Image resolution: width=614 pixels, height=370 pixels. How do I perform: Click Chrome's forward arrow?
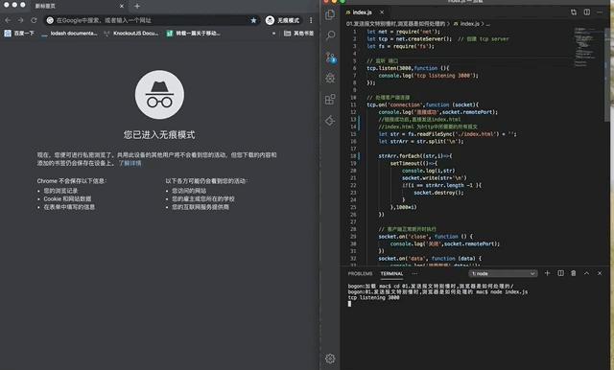(x=20, y=20)
